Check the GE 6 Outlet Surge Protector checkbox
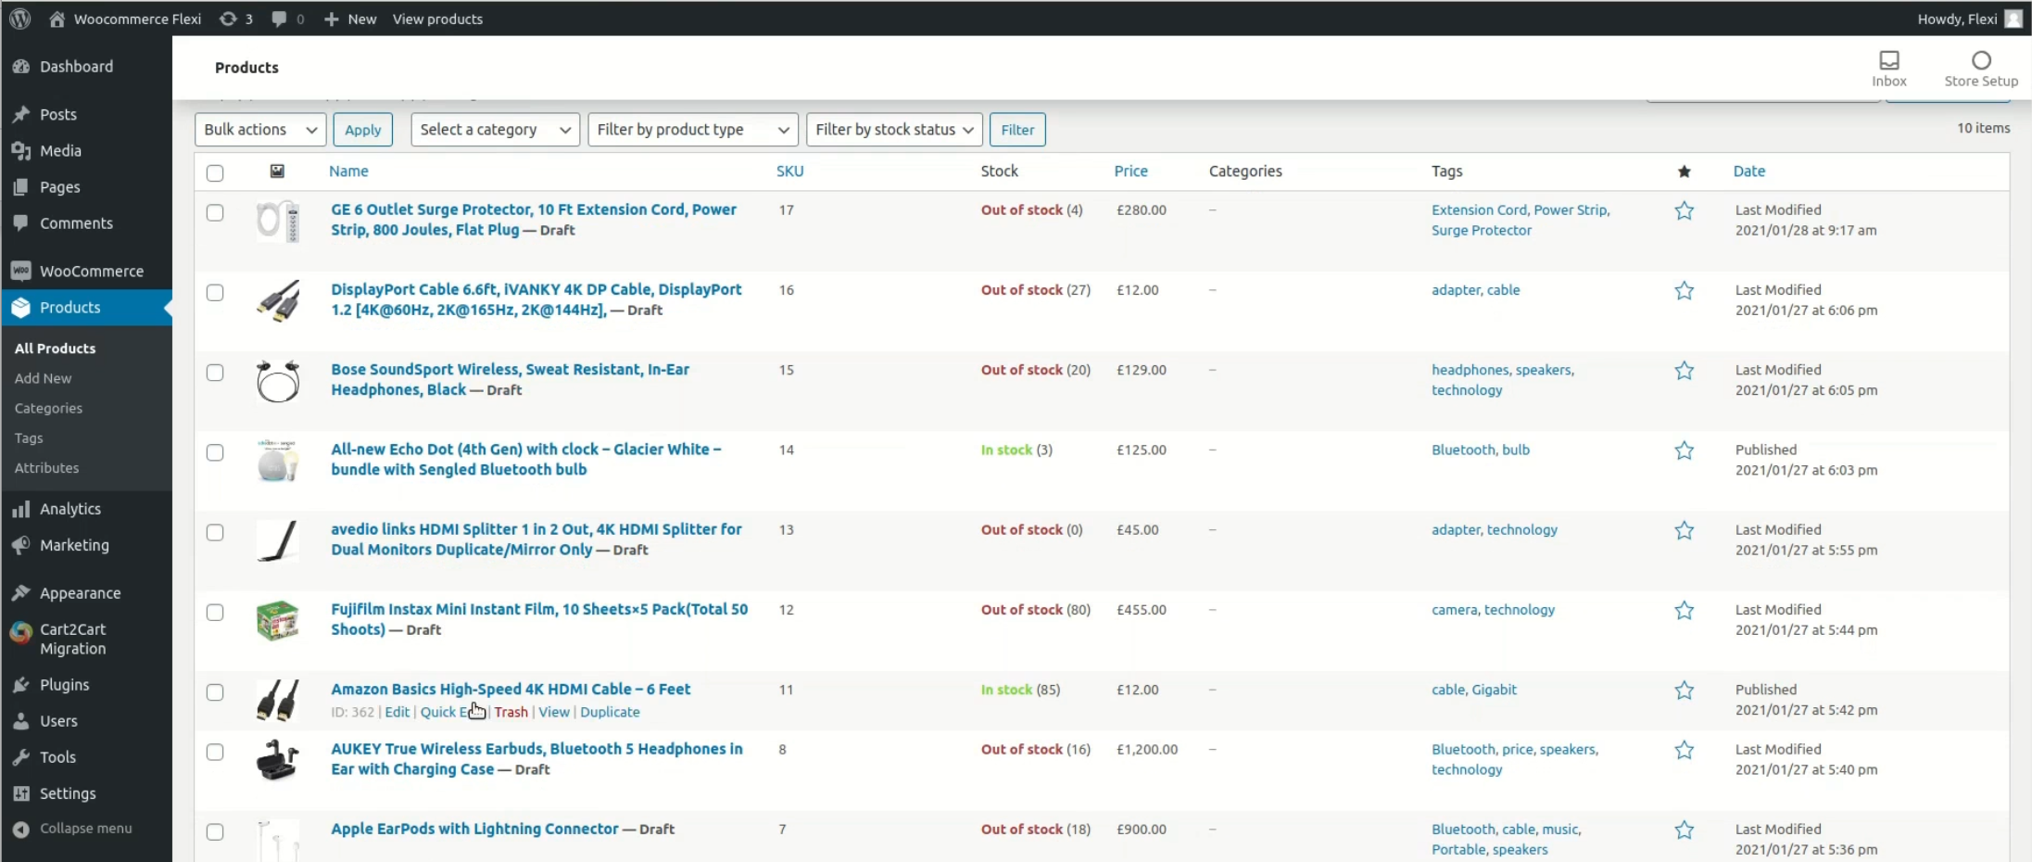2032x862 pixels. (x=215, y=212)
